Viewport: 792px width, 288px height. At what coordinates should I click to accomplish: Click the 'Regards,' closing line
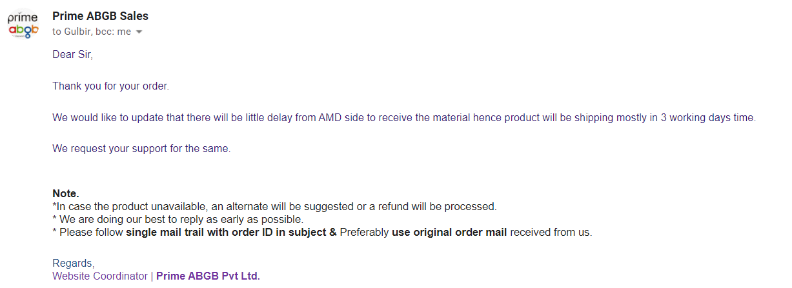pyautogui.click(x=73, y=263)
